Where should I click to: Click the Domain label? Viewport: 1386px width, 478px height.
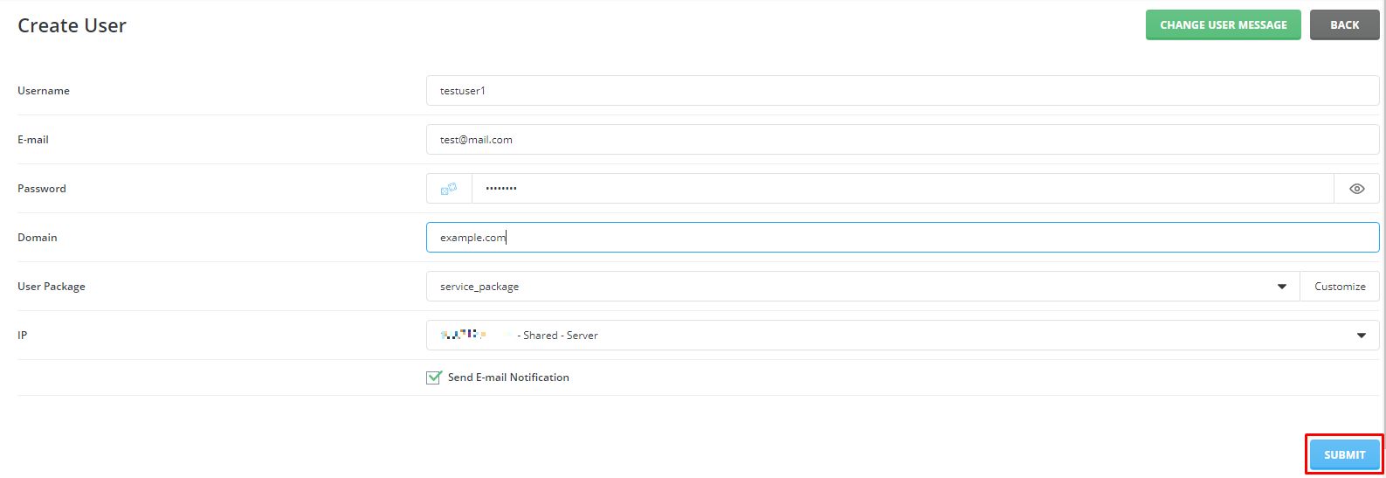[38, 238]
